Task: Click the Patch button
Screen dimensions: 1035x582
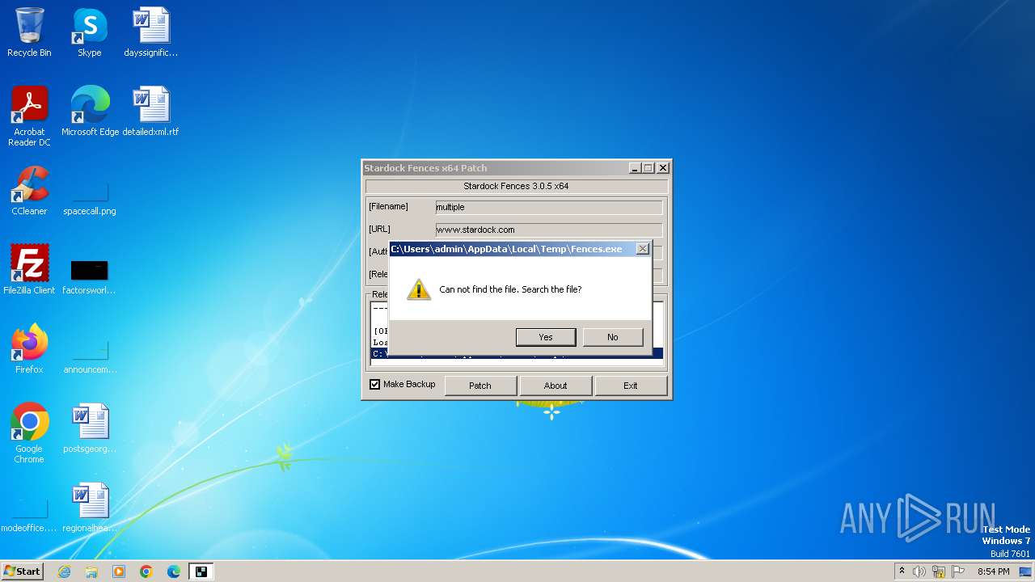Action: tap(480, 386)
